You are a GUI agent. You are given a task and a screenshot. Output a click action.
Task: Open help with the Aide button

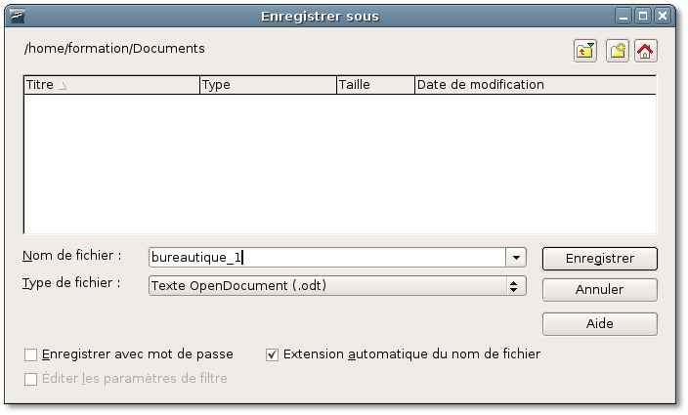click(x=600, y=324)
